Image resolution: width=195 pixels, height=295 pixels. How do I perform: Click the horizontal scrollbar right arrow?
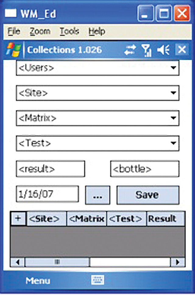pos(177,262)
